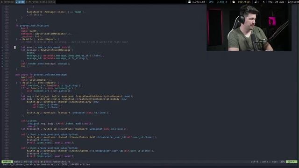Click the ChannelSubscribeV1::broadcaster_user_id line
299x168 pixels.
coord(92,137)
